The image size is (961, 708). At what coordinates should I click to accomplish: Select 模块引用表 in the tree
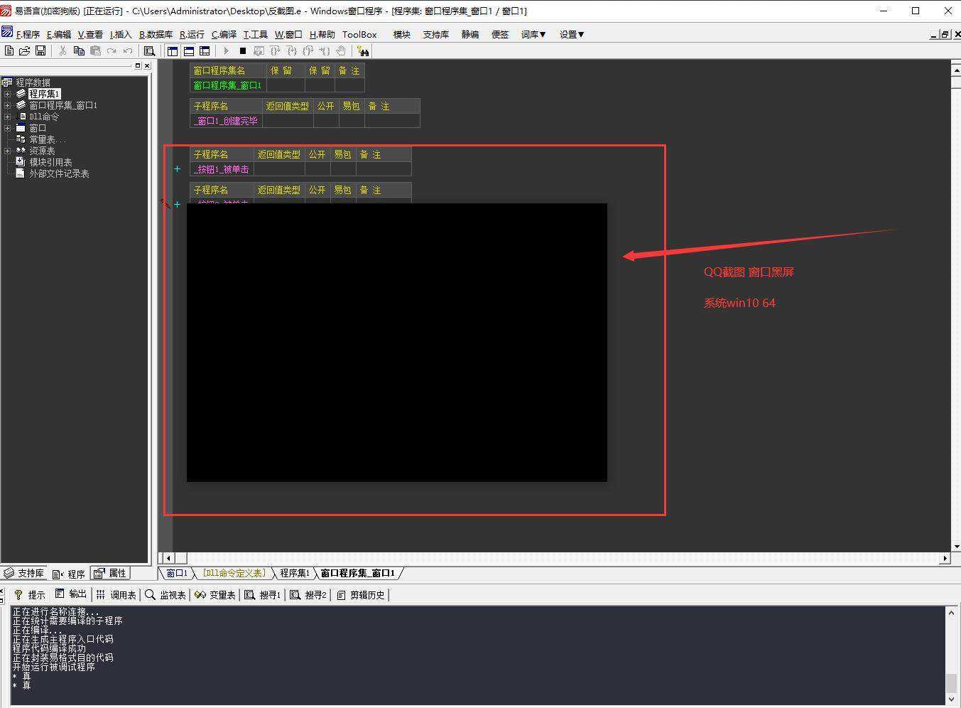tap(50, 162)
